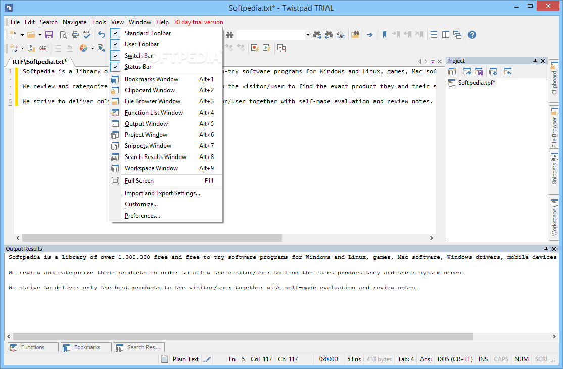Open Plain Text syntax selector in status bar

185,359
